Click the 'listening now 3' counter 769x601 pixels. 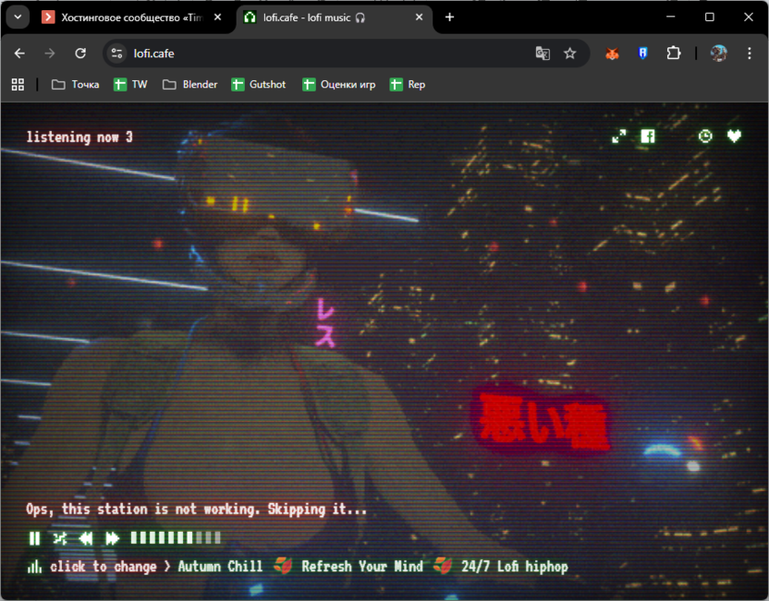[x=79, y=138]
